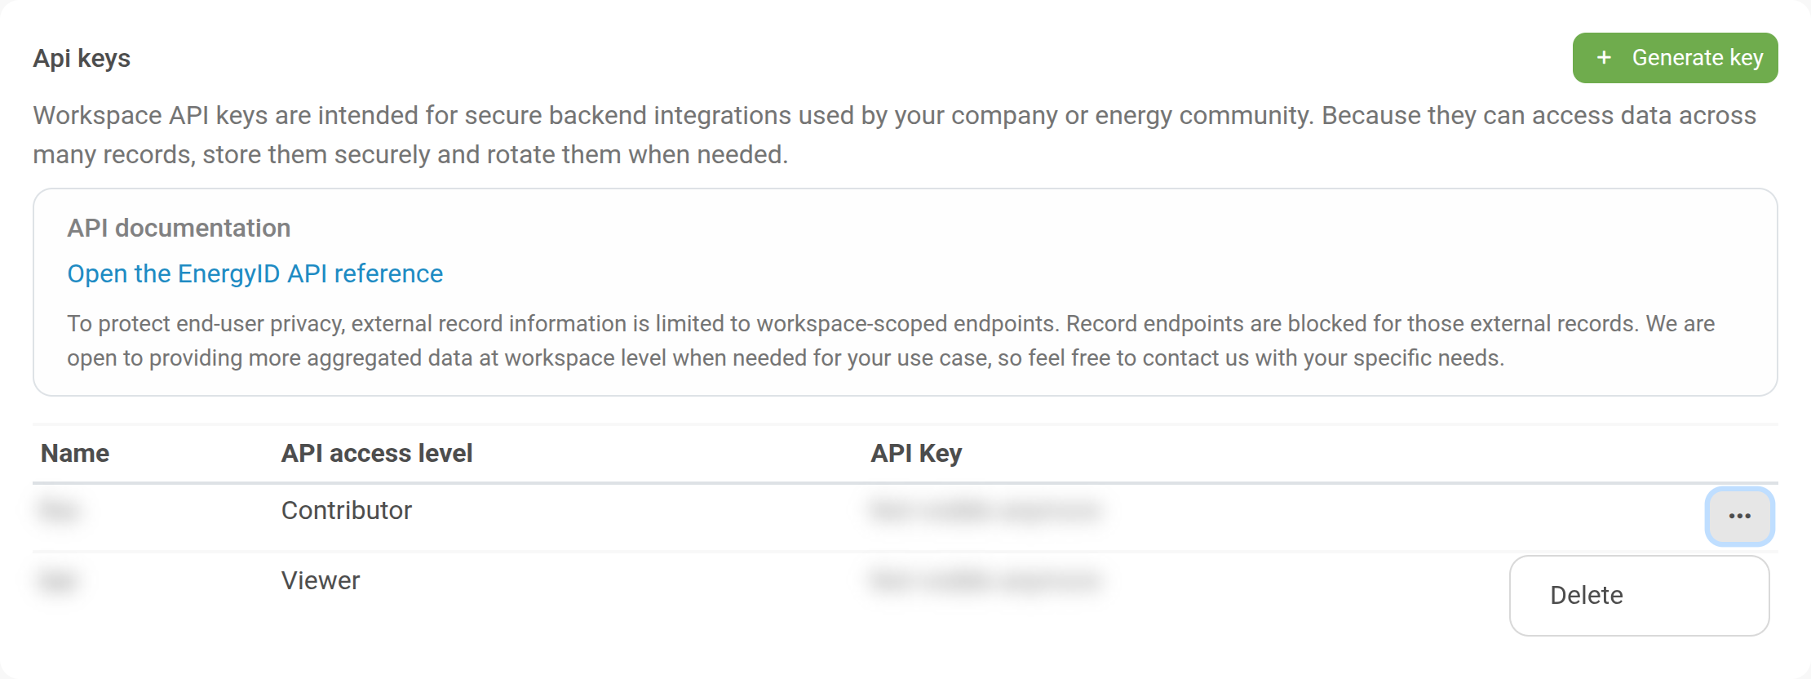Click the workspace API keys description text
Image resolution: width=1811 pixels, height=679 pixels.
894,135
